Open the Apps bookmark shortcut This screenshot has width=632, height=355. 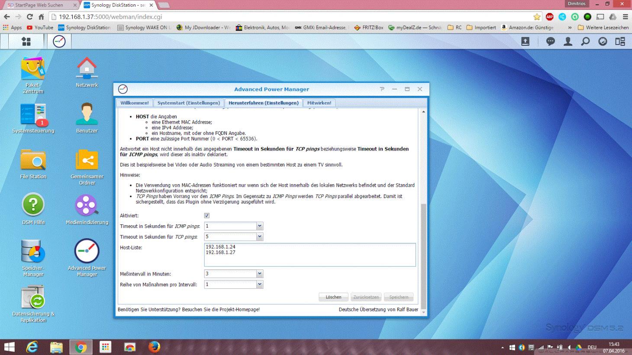(12, 27)
